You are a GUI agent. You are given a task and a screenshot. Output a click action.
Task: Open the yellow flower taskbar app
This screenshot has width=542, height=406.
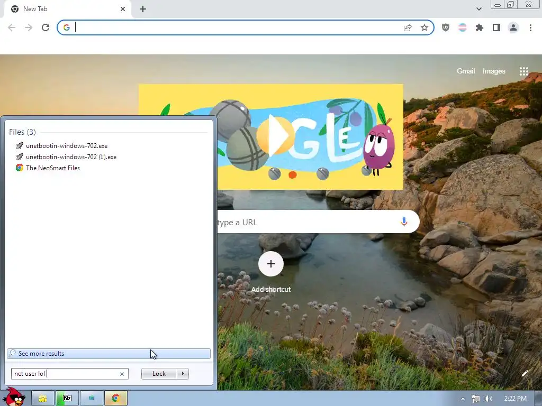[x=43, y=399]
